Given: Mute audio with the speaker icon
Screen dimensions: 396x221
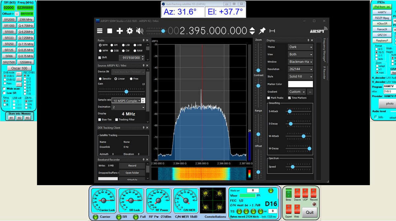Looking at the screenshot, I should tap(140, 31).
